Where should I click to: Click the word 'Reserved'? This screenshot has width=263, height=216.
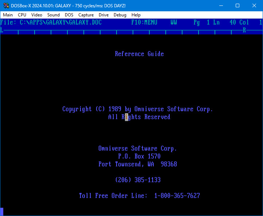(x=157, y=117)
